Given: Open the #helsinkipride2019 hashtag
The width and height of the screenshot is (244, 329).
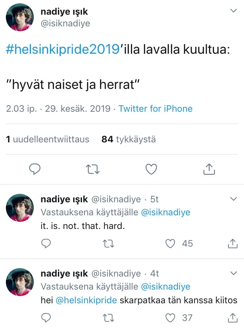Looking at the screenshot, I should click(63, 49).
